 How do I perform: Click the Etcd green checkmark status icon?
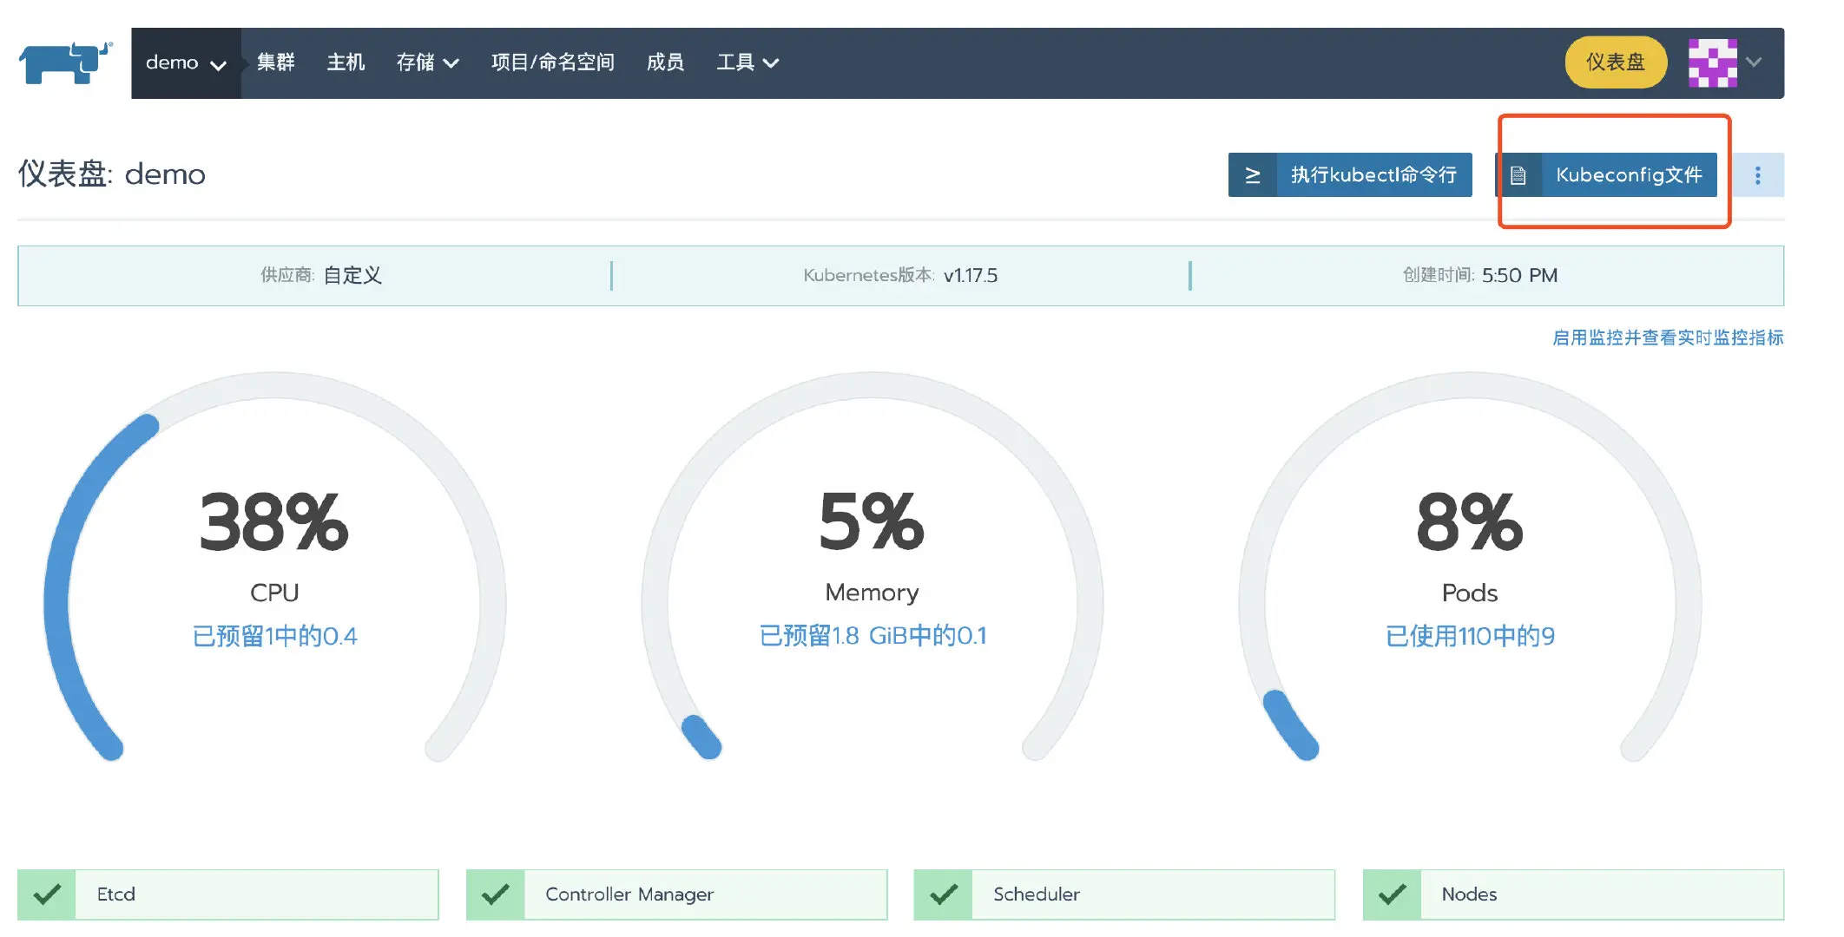[x=47, y=894]
